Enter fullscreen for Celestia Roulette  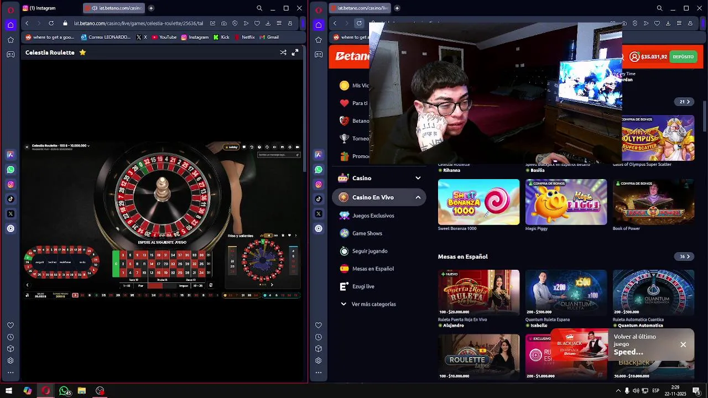pyautogui.click(x=295, y=53)
